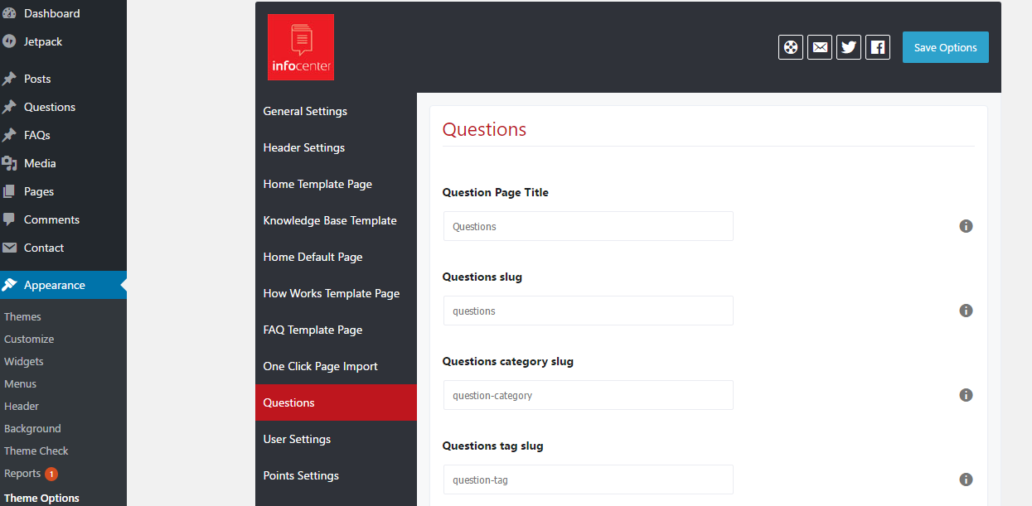The height and width of the screenshot is (506, 1032).
Task: Open the Widgets submenu link
Action: pyautogui.click(x=24, y=361)
